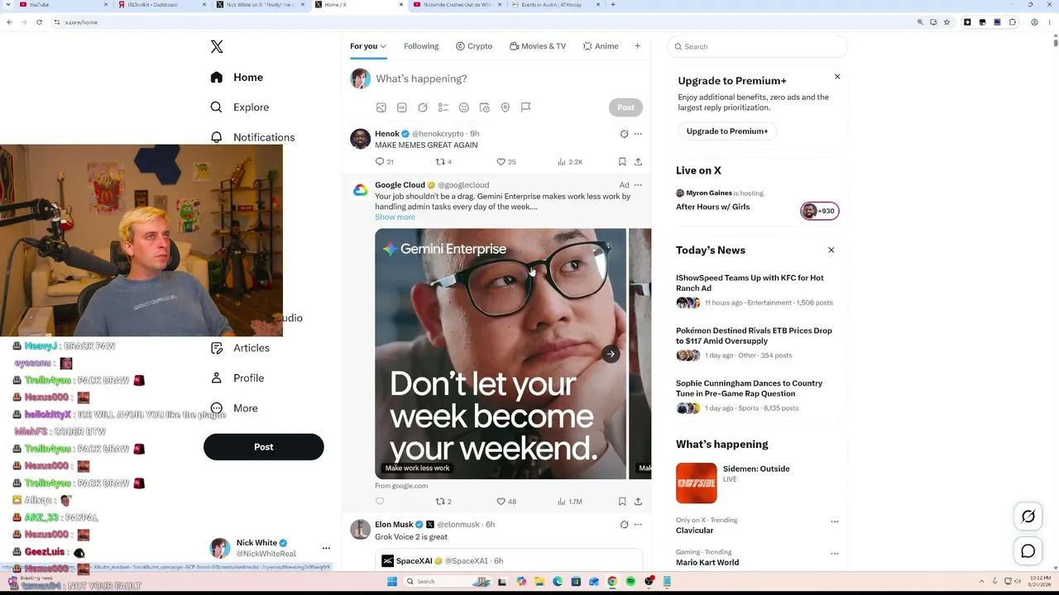The image size is (1059, 595).
Task: Open Profile in the sidebar
Action: [x=237, y=378]
